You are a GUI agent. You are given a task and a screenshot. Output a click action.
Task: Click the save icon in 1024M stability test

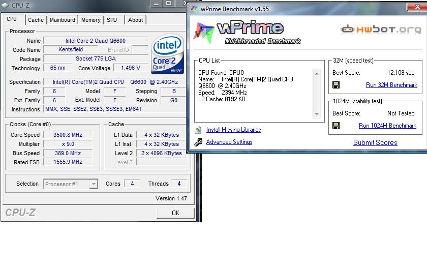coord(336,126)
